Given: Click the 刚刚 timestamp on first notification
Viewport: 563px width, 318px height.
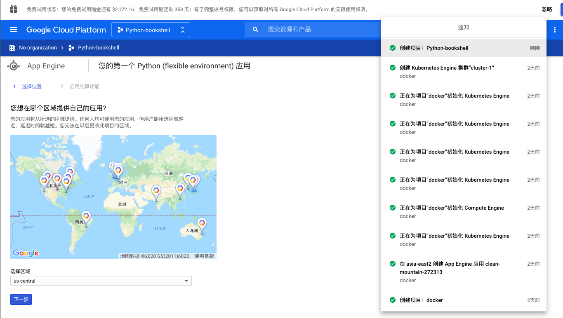Looking at the screenshot, I should (535, 48).
